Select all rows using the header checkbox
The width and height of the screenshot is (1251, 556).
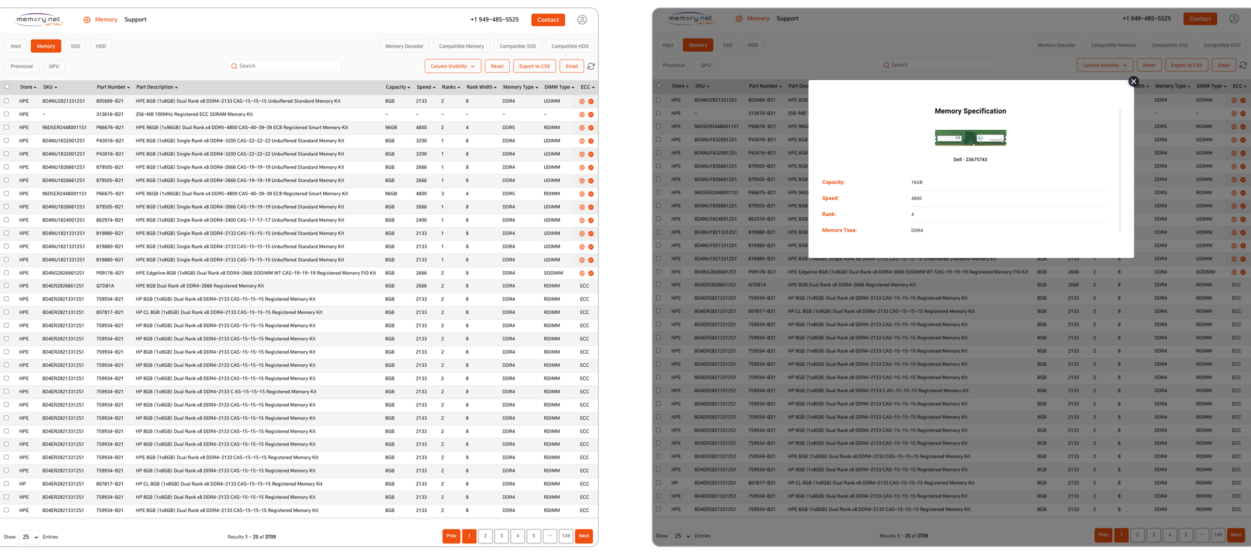coord(7,85)
